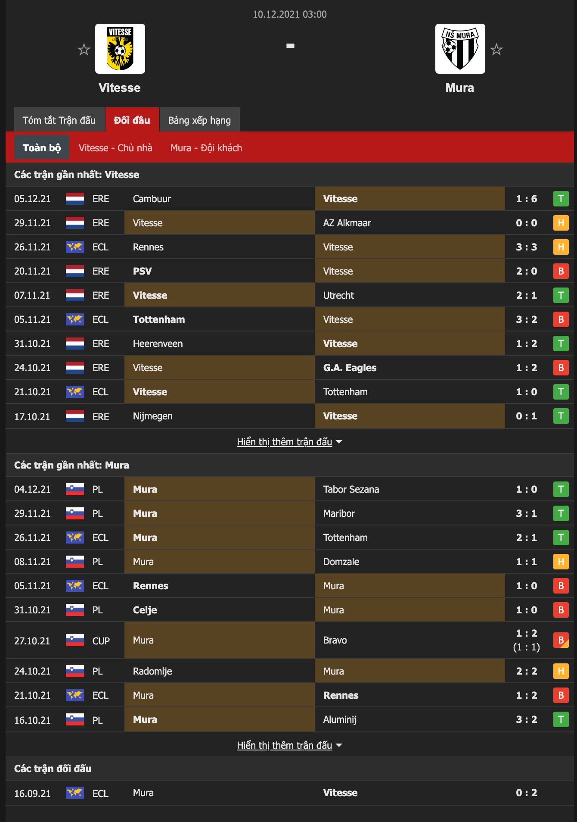577x822 pixels.
Task: Favorite Mura with the star icon
Action: [x=496, y=50]
